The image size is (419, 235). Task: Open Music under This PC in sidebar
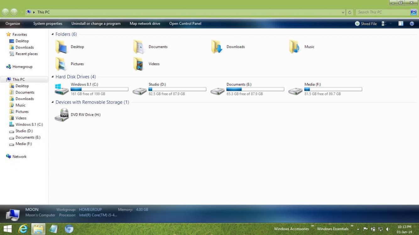point(20,105)
